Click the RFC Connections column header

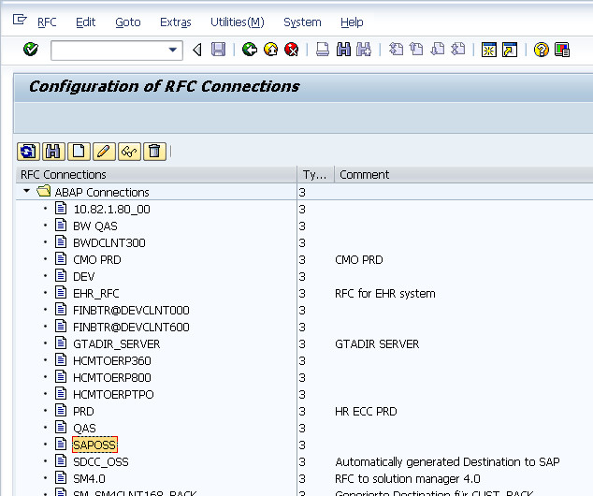156,175
